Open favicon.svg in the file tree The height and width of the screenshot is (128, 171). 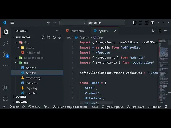(x=37, y=78)
